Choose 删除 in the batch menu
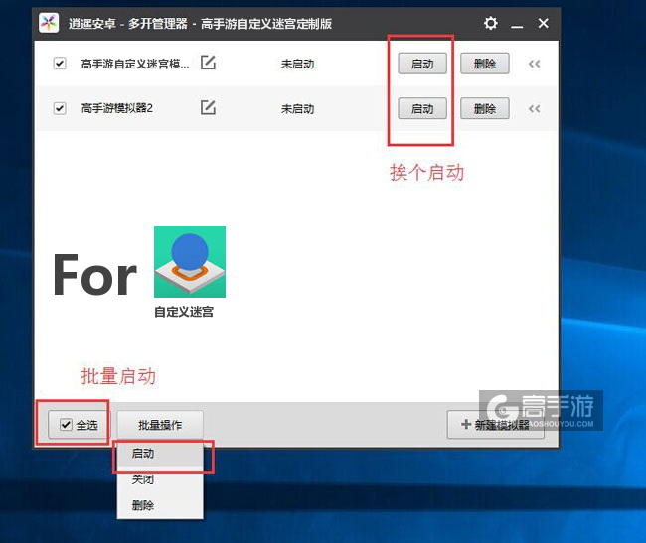The image size is (646, 543). (x=142, y=505)
